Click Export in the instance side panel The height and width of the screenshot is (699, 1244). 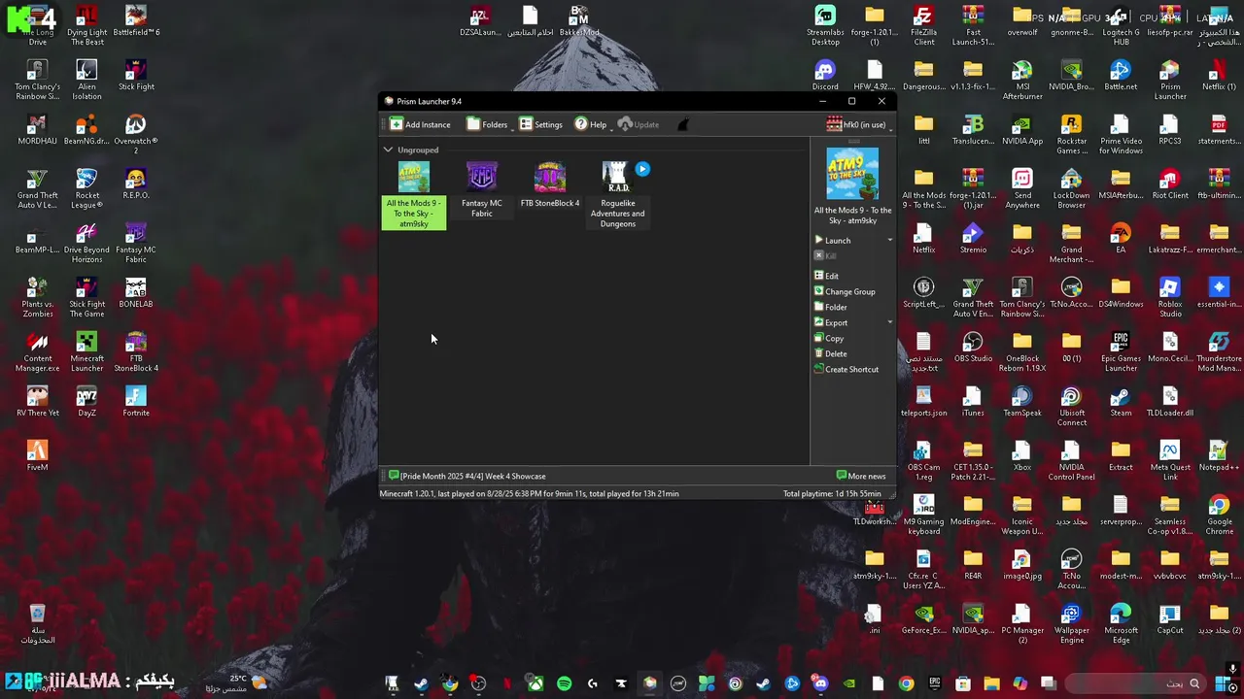point(831,322)
